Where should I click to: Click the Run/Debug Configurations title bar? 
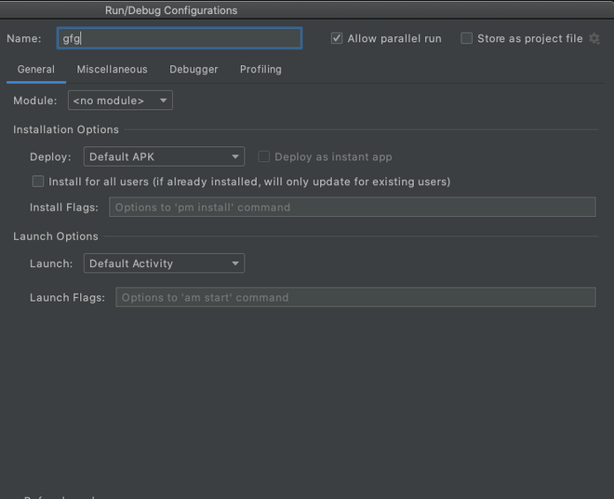coord(171,10)
